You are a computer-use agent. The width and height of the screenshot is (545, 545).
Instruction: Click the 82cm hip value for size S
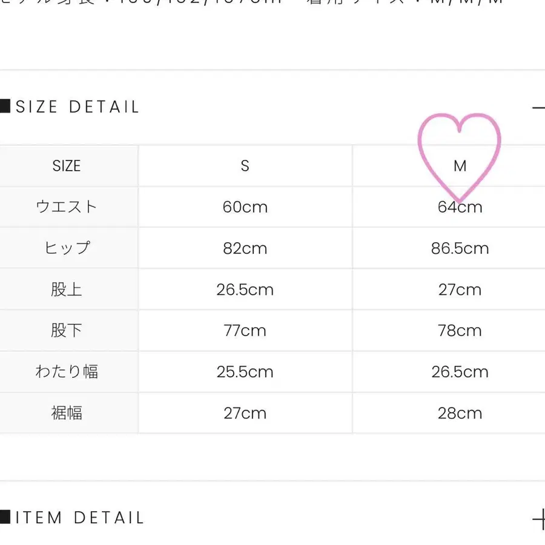[x=245, y=248]
